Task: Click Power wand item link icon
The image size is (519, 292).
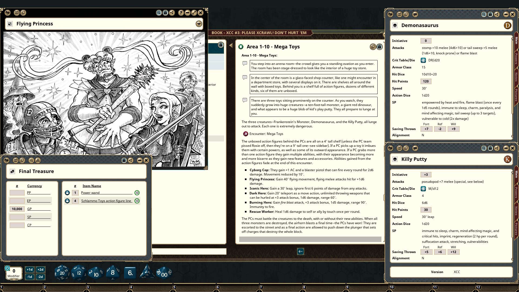Action: pos(67,193)
